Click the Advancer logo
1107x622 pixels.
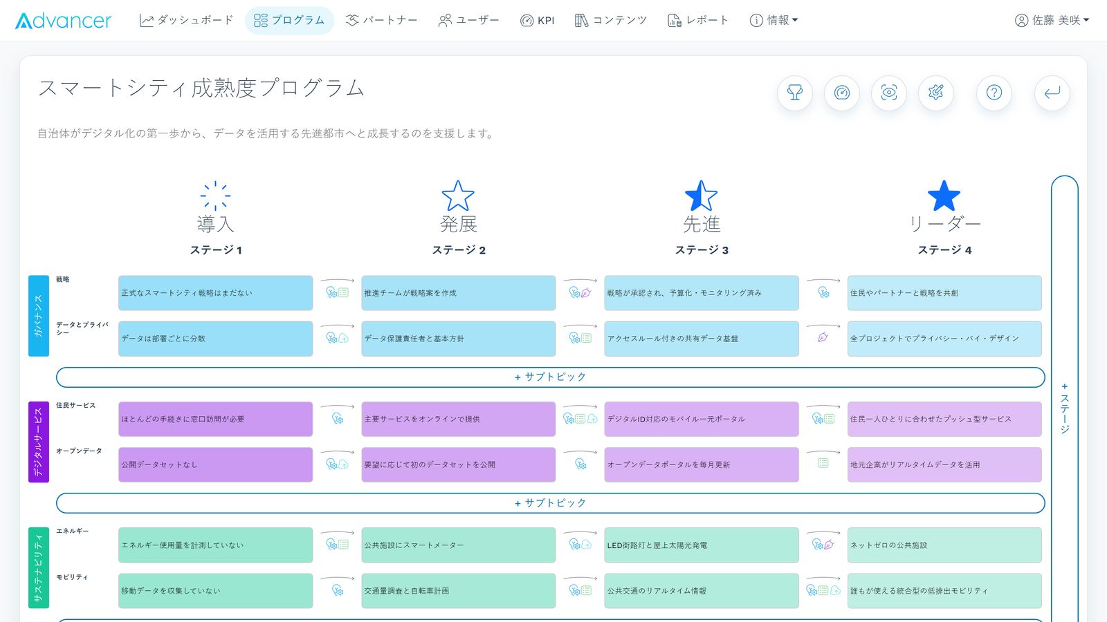(63, 21)
